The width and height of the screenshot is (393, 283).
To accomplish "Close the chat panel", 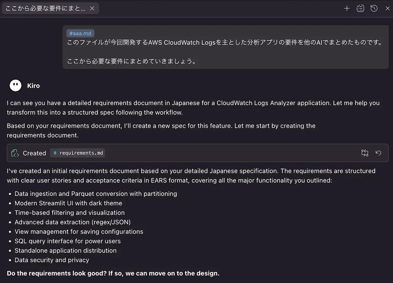I will click(387, 9).
